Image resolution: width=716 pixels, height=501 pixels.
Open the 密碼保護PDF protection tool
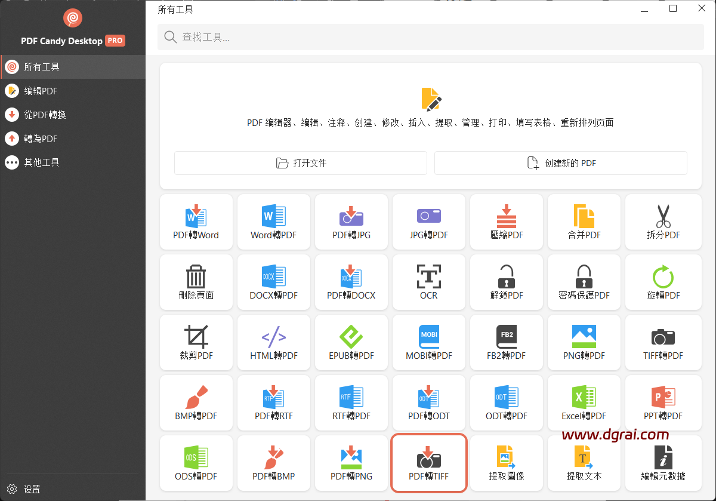coord(584,282)
